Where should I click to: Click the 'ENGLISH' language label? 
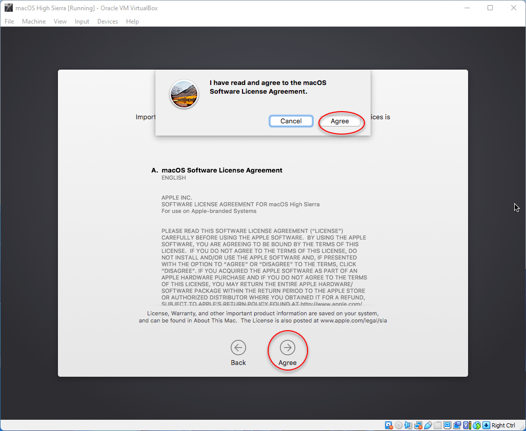(173, 178)
